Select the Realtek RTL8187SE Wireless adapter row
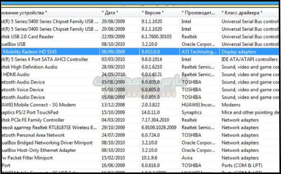The width and height of the screenshot is (281, 174). point(49,128)
